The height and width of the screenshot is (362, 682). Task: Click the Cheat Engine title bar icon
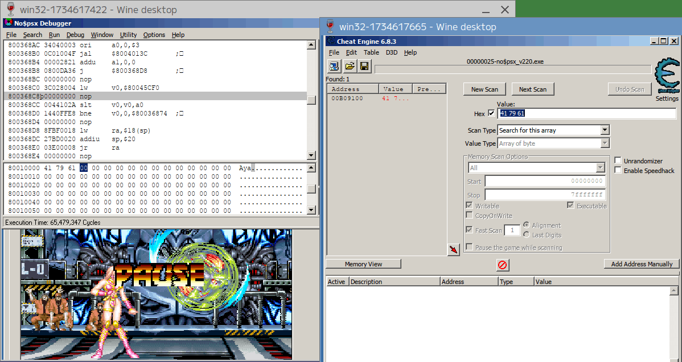[331, 41]
